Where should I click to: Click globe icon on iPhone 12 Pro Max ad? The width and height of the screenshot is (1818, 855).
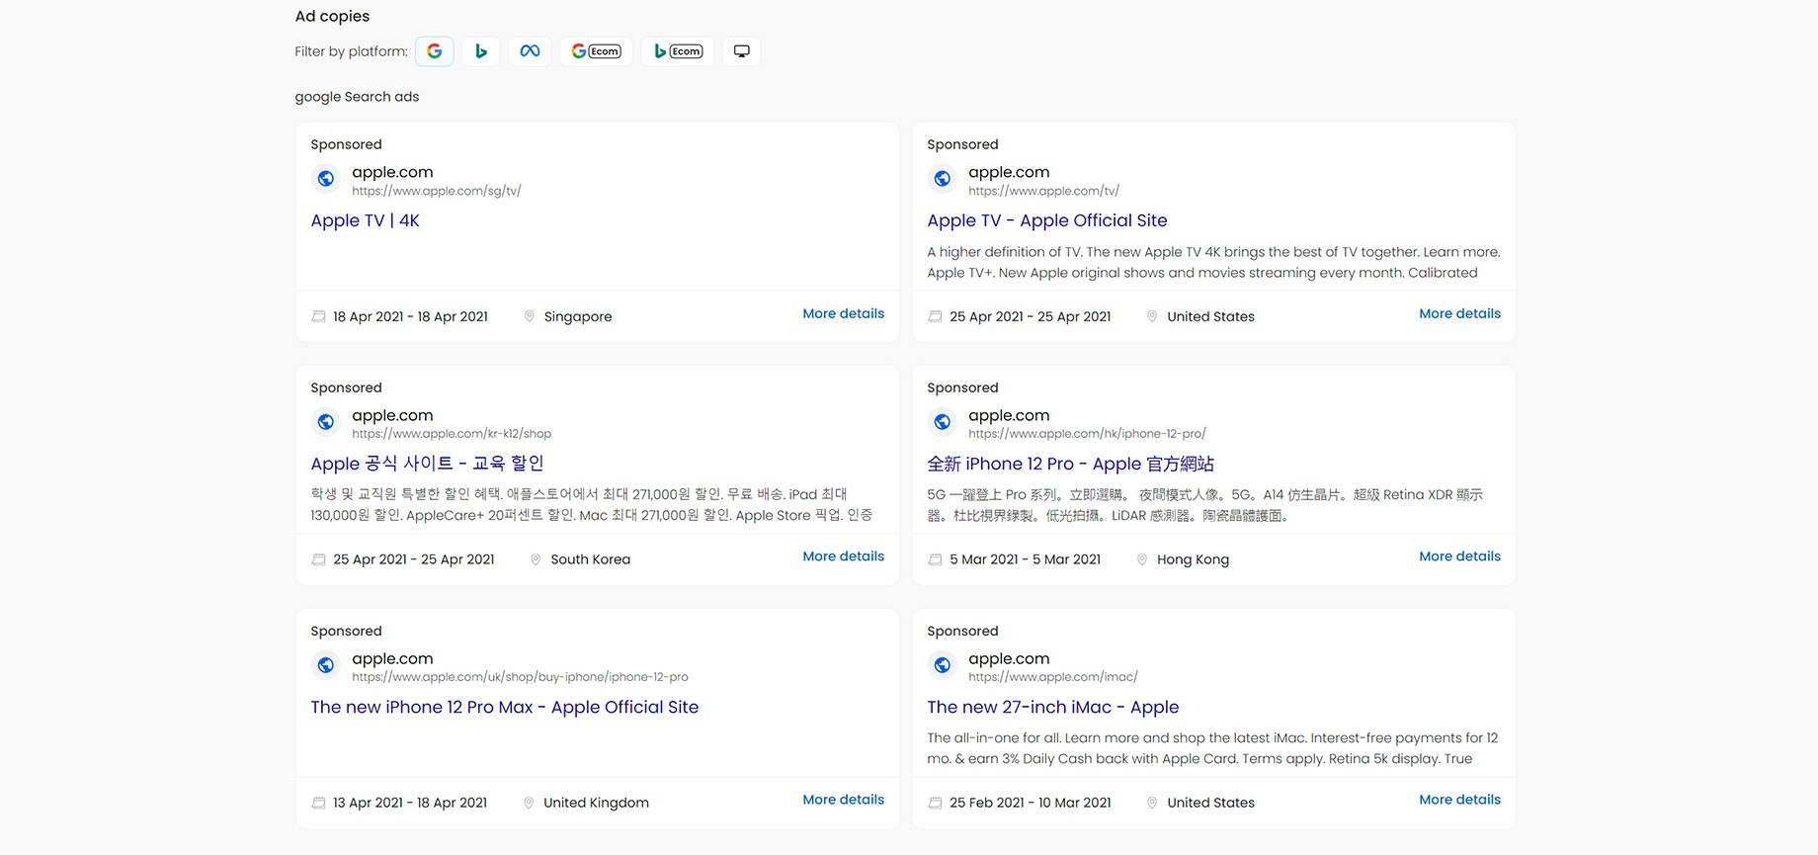(326, 665)
